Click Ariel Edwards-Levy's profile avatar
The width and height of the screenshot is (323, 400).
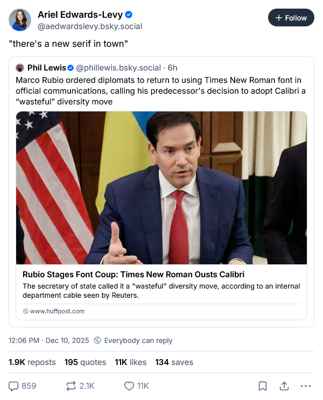point(20,20)
